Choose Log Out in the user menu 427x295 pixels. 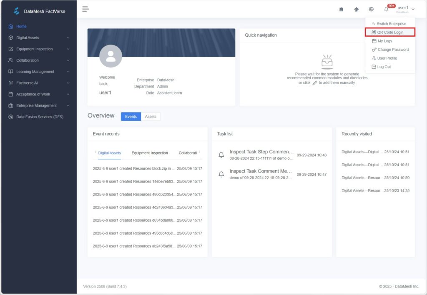[x=384, y=67]
